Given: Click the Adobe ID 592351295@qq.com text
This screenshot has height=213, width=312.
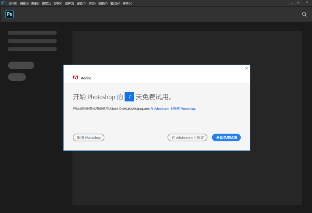Looking at the screenshot, I should [129, 109].
